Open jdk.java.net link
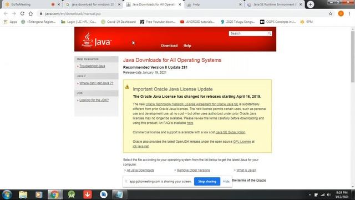The width and height of the screenshot is (355, 200). click(x=140, y=146)
